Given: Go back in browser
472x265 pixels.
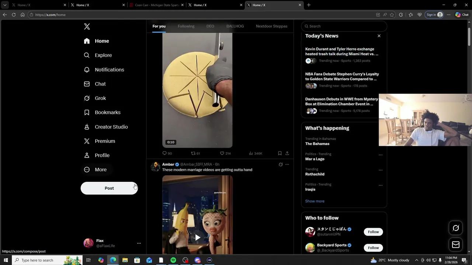Looking at the screenshot, I should [x=5, y=15].
